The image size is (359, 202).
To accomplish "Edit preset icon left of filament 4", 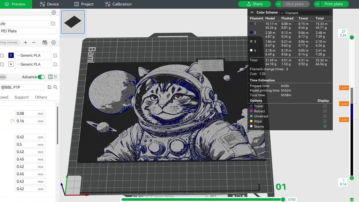I will pyautogui.click(x=2, y=64).
